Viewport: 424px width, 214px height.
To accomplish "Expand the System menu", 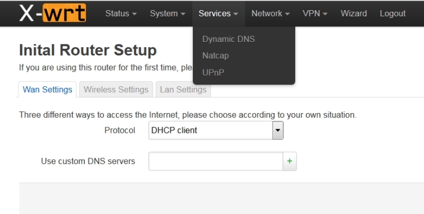I will click(168, 13).
